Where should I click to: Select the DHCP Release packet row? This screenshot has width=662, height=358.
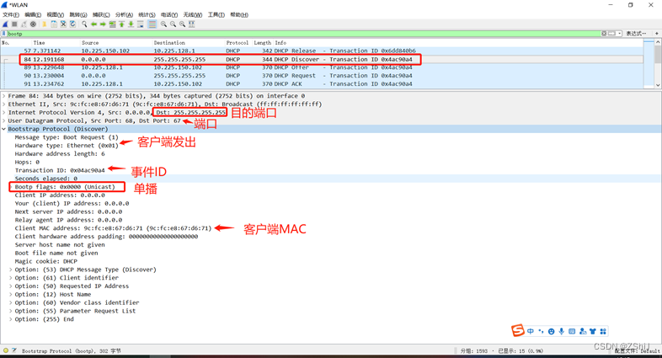point(322,51)
